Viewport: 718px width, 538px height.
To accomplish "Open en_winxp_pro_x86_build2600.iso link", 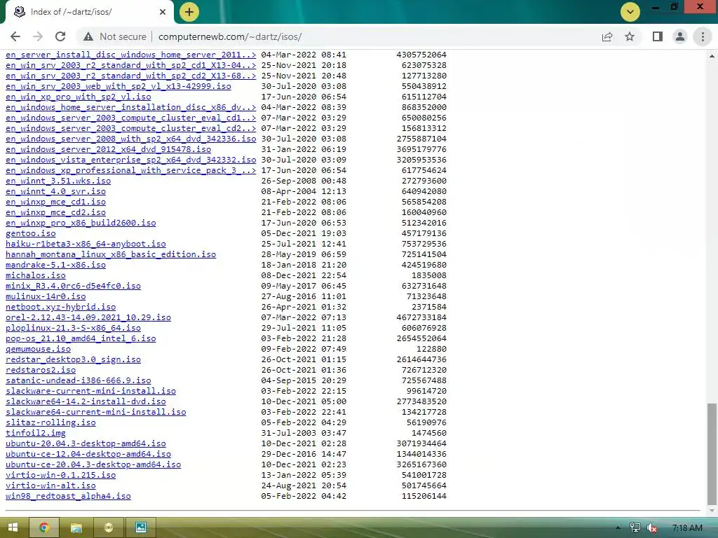I will [x=81, y=223].
